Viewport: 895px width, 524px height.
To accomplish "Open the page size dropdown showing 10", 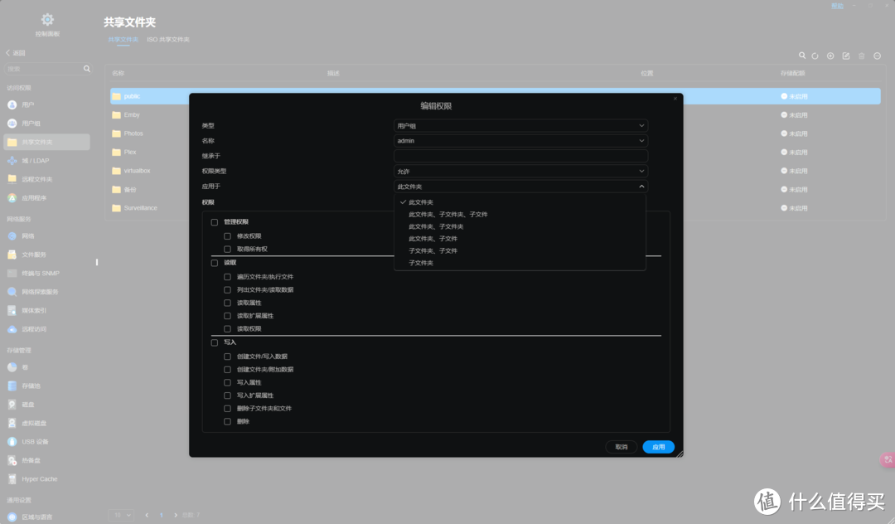I will pyautogui.click(x=121, y=515).
